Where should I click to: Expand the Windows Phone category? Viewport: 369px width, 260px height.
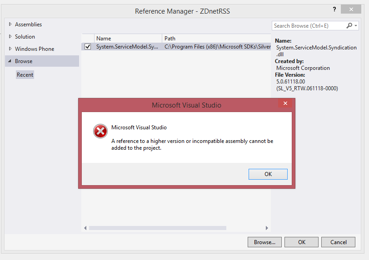point(10,49)
